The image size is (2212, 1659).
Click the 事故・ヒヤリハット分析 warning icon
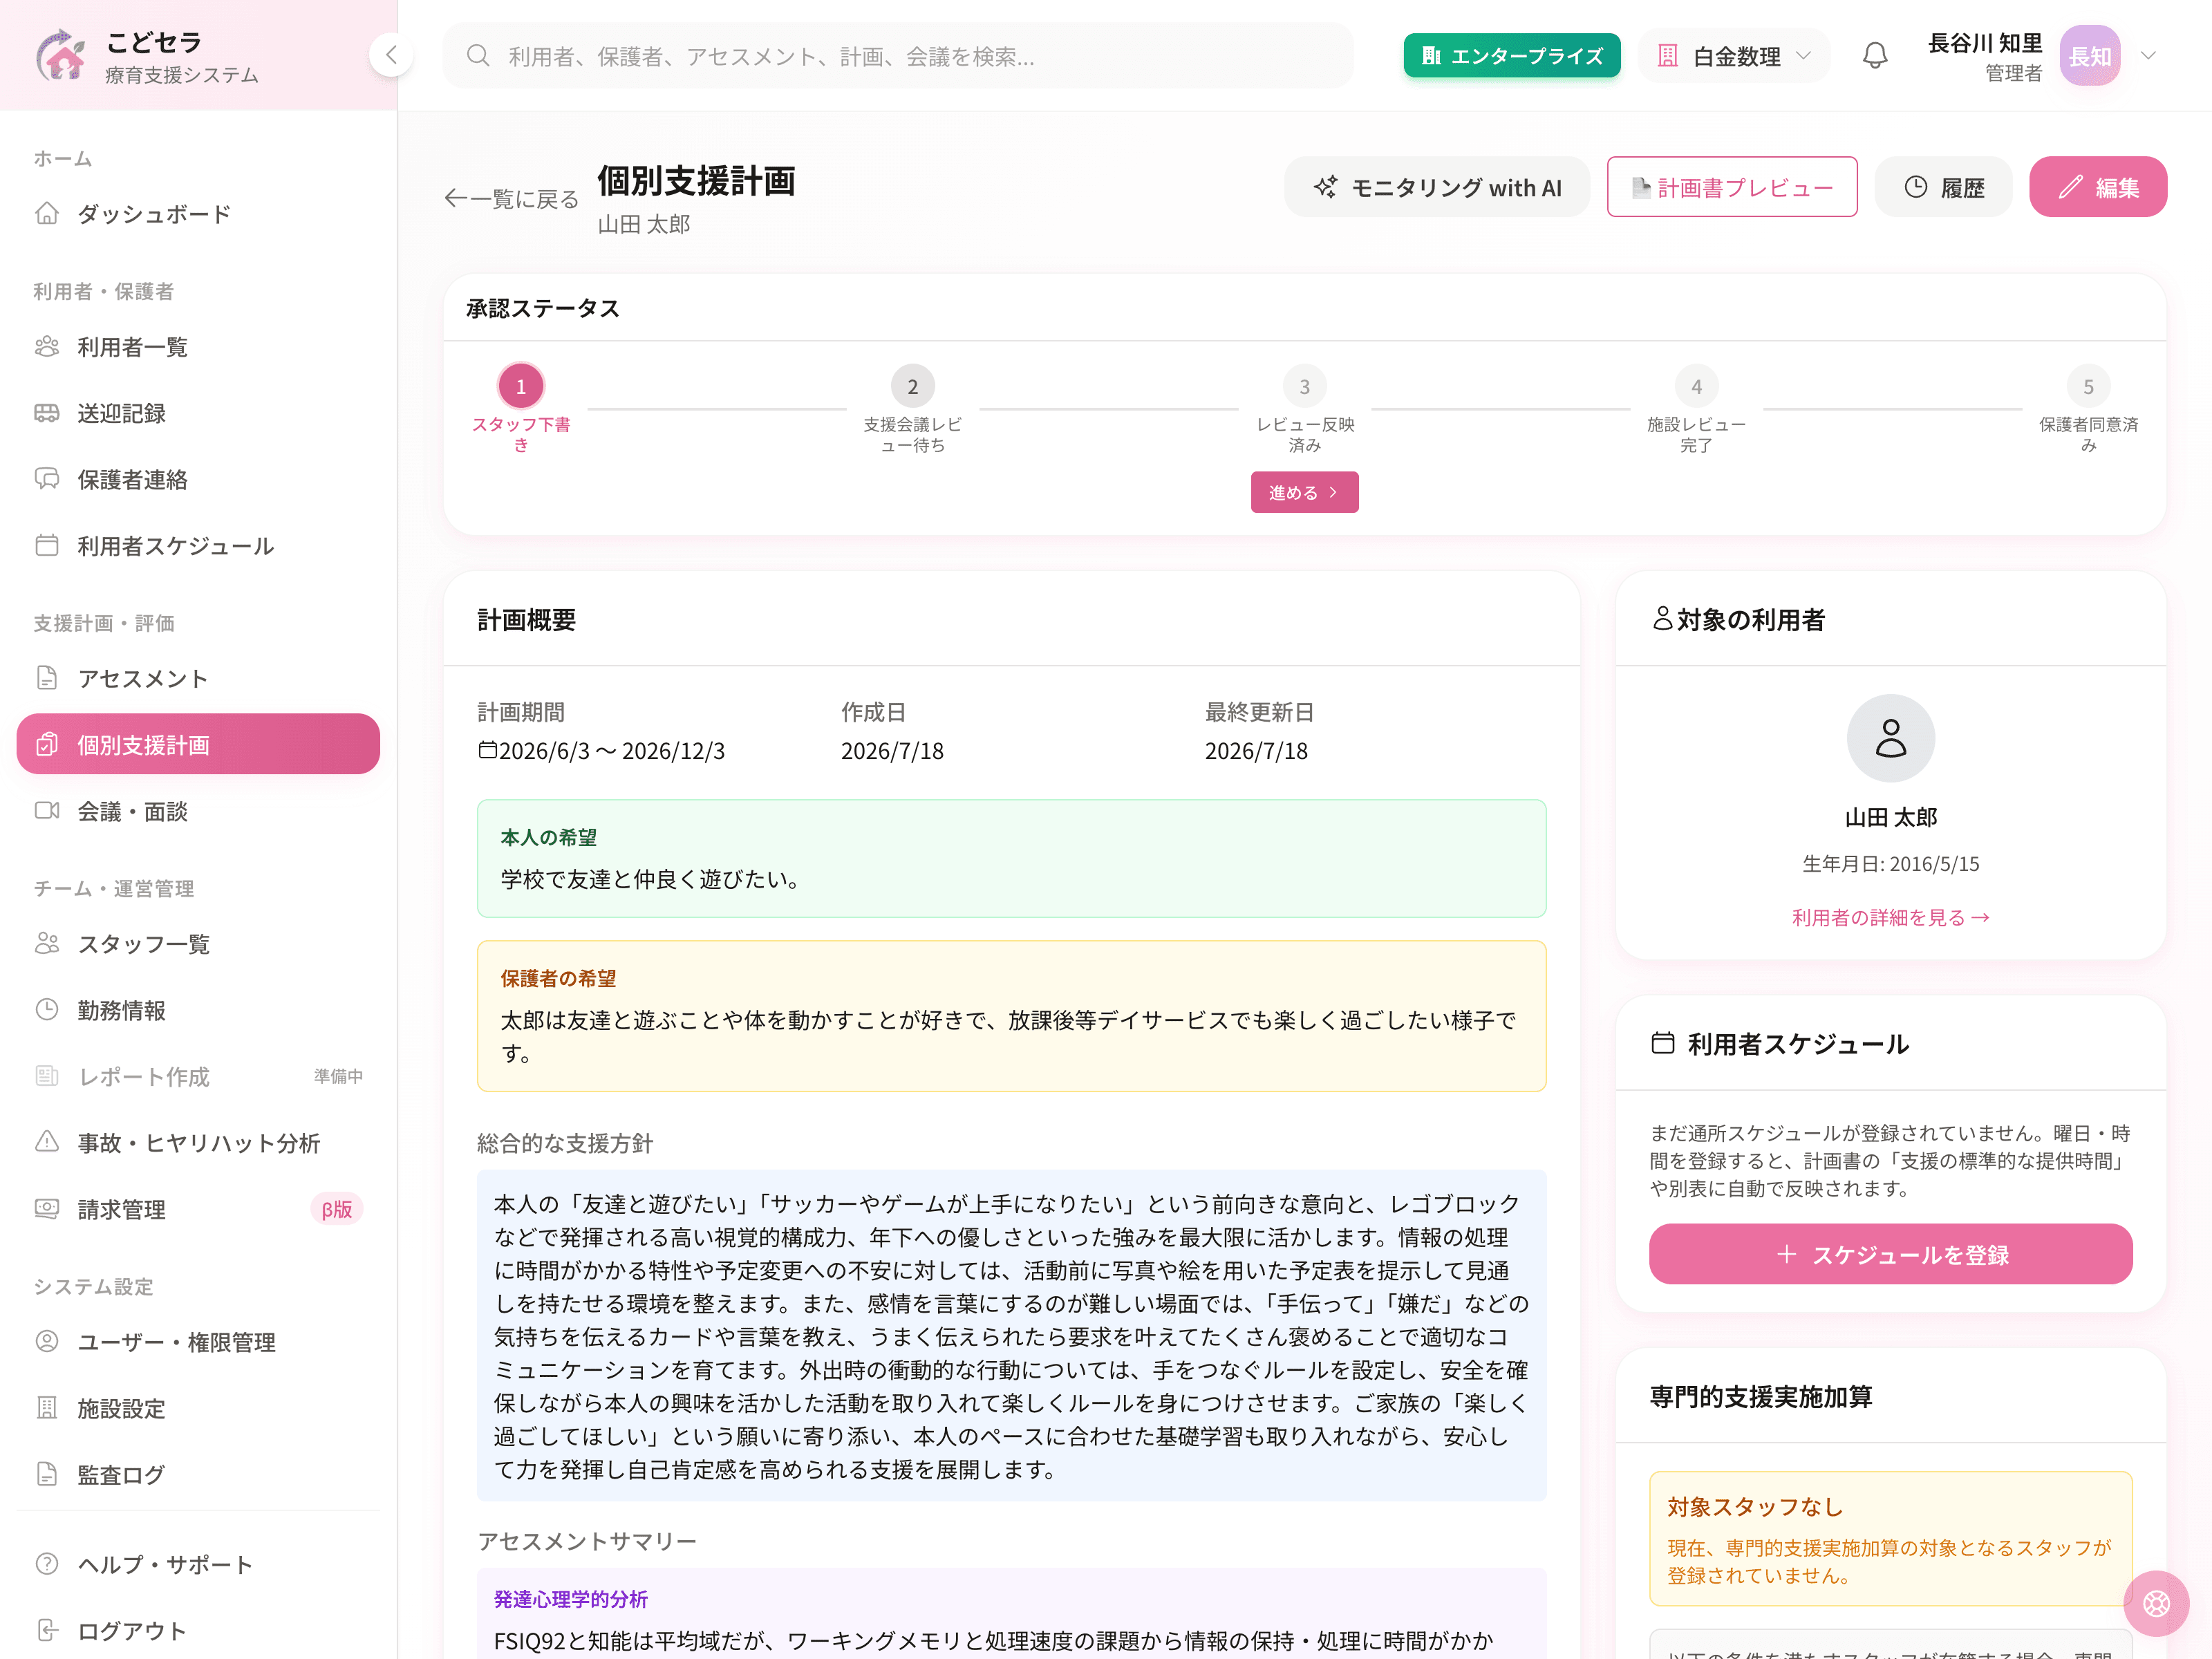click(47, 1142)
